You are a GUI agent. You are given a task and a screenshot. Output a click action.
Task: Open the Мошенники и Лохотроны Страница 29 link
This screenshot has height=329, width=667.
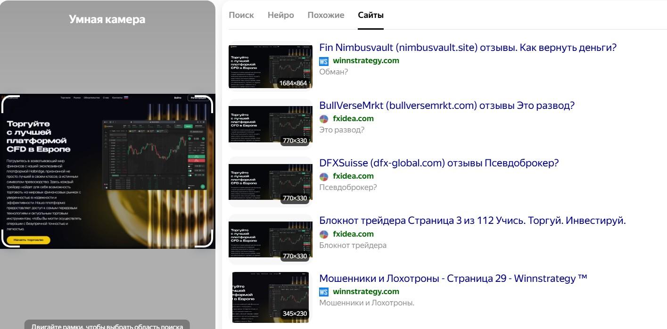(x=453, y=279)
